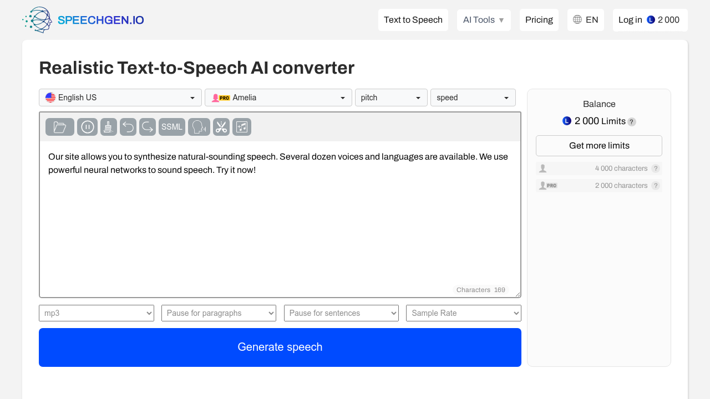This screenshot has height=399, width=710.
Task: Open the Pause for paragraphs selector
Action: point(219,313)
